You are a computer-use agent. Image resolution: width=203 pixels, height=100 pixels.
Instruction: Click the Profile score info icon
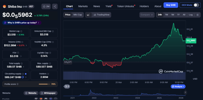tap(18, 84)
